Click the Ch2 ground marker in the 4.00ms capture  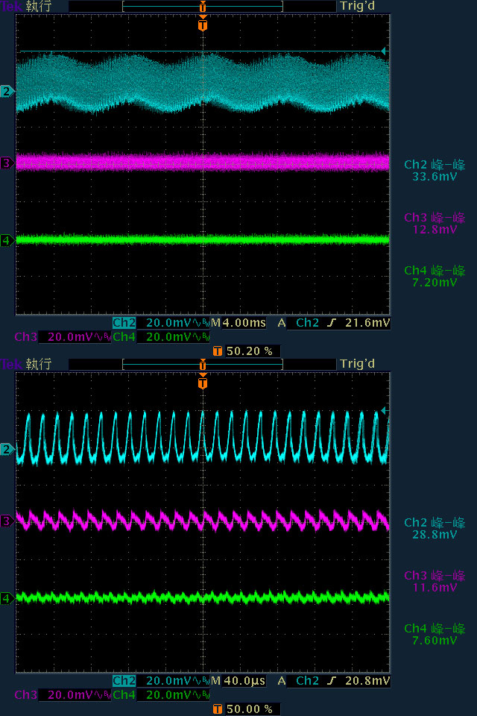[x=7, y=91]
